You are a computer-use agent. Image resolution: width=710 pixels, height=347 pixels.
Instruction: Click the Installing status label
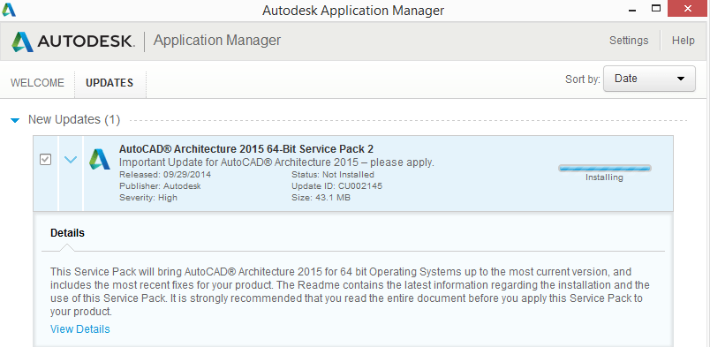605,177
